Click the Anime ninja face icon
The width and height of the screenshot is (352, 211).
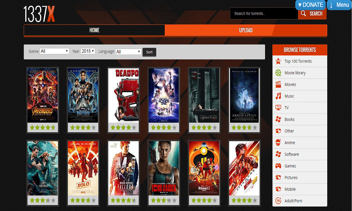[278, 143]
